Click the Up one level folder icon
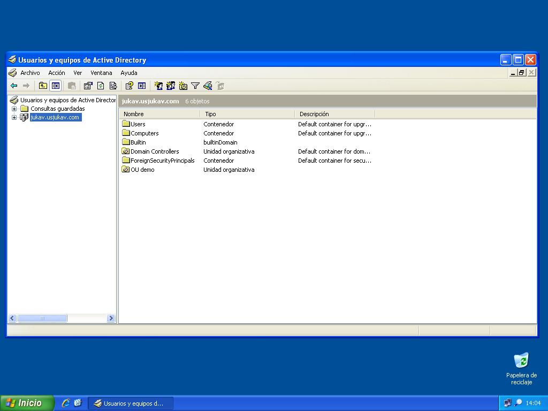The height and width of the screenshot is (411, 548). coord(43,86)
